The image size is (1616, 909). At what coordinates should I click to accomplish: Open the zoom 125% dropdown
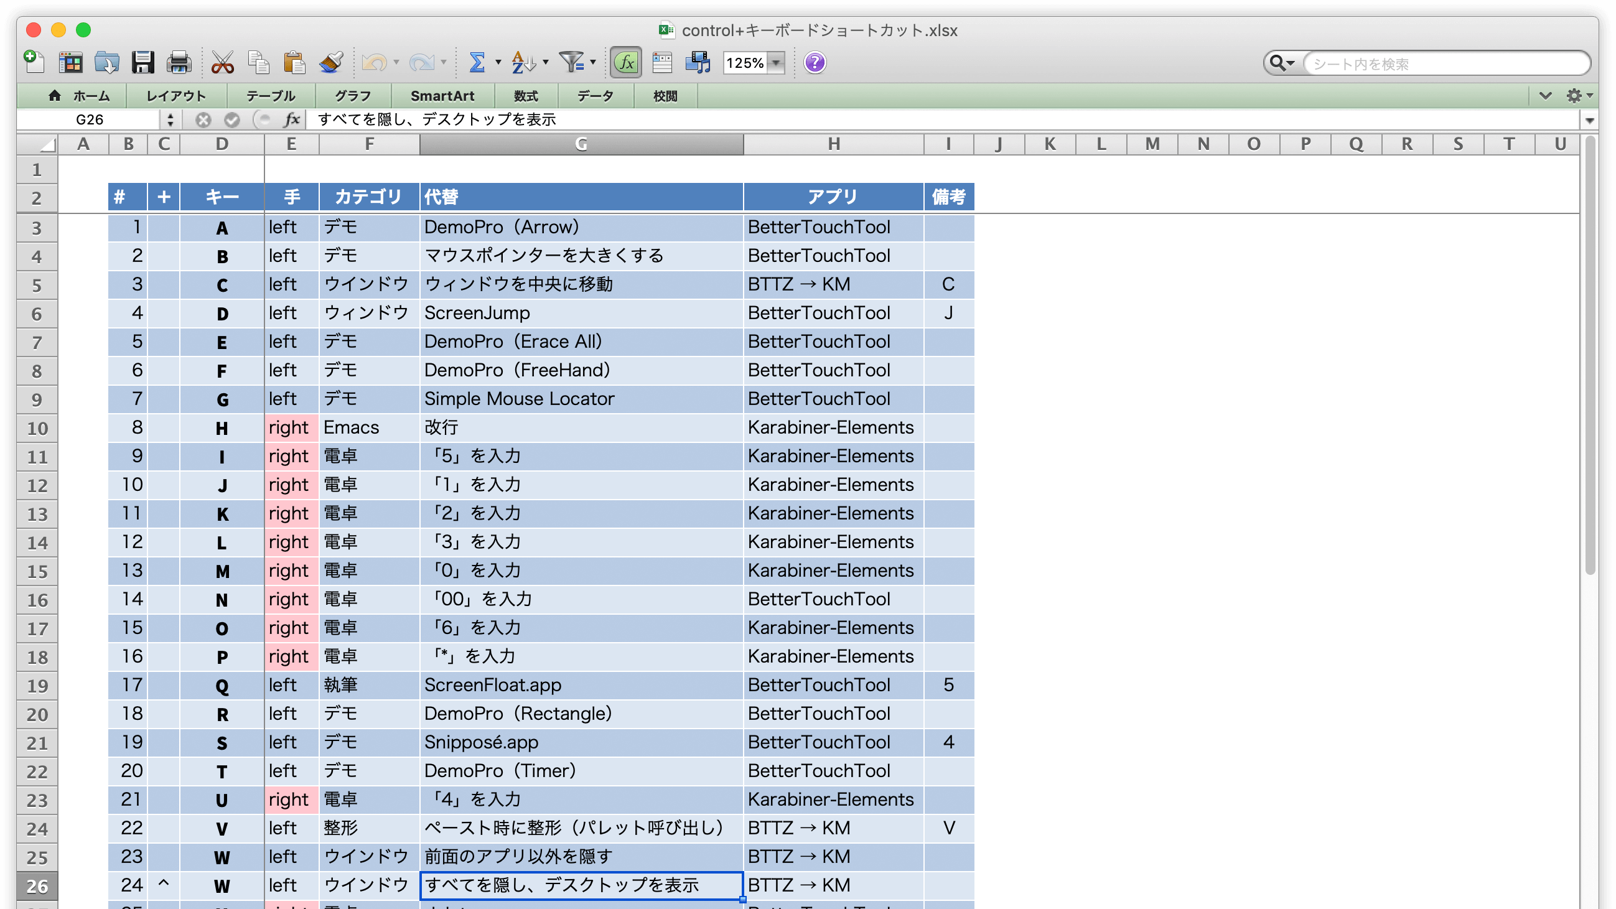click(x=776, y=63)
